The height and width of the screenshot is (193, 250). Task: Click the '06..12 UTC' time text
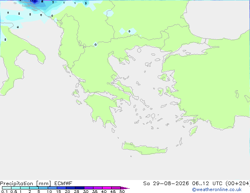point(207,183)
